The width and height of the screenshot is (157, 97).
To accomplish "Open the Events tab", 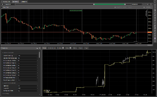I will [x=81, y=48].
